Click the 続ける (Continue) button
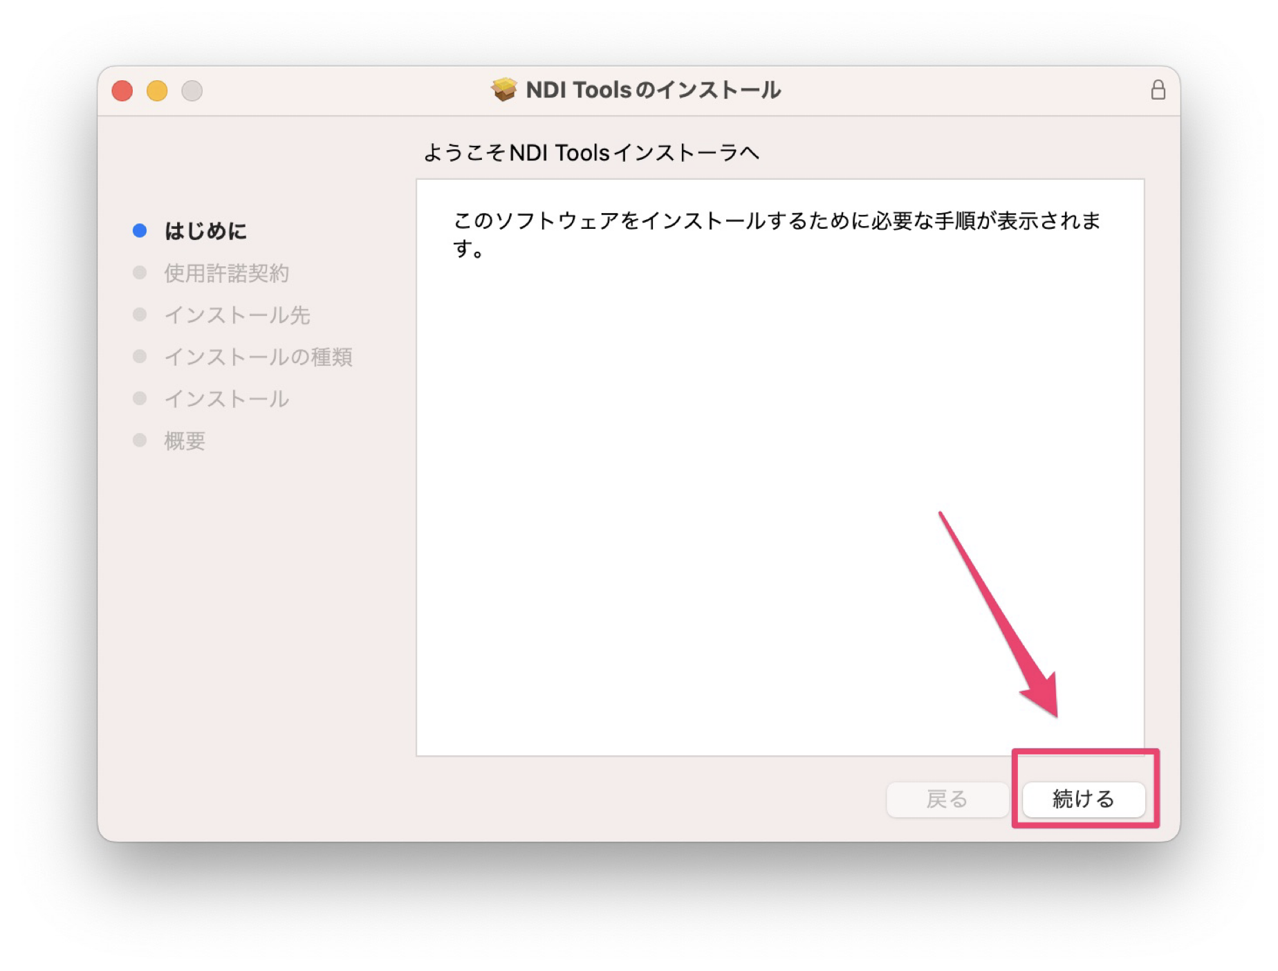This screenshot has height=971, width=1278. click(x=1083, y=799)
